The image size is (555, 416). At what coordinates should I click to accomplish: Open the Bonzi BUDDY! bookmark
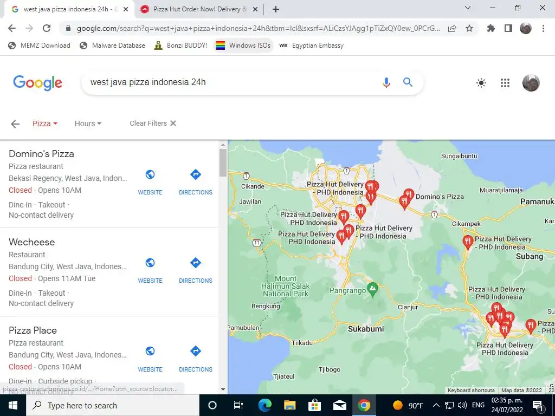tap(180, 45)
